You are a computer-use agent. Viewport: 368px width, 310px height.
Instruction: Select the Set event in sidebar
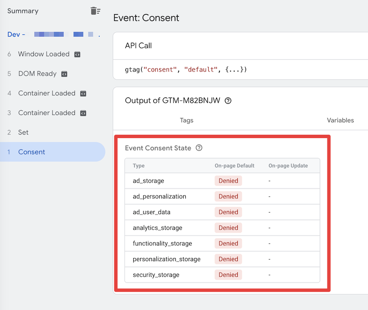click(x=52, y=132)
